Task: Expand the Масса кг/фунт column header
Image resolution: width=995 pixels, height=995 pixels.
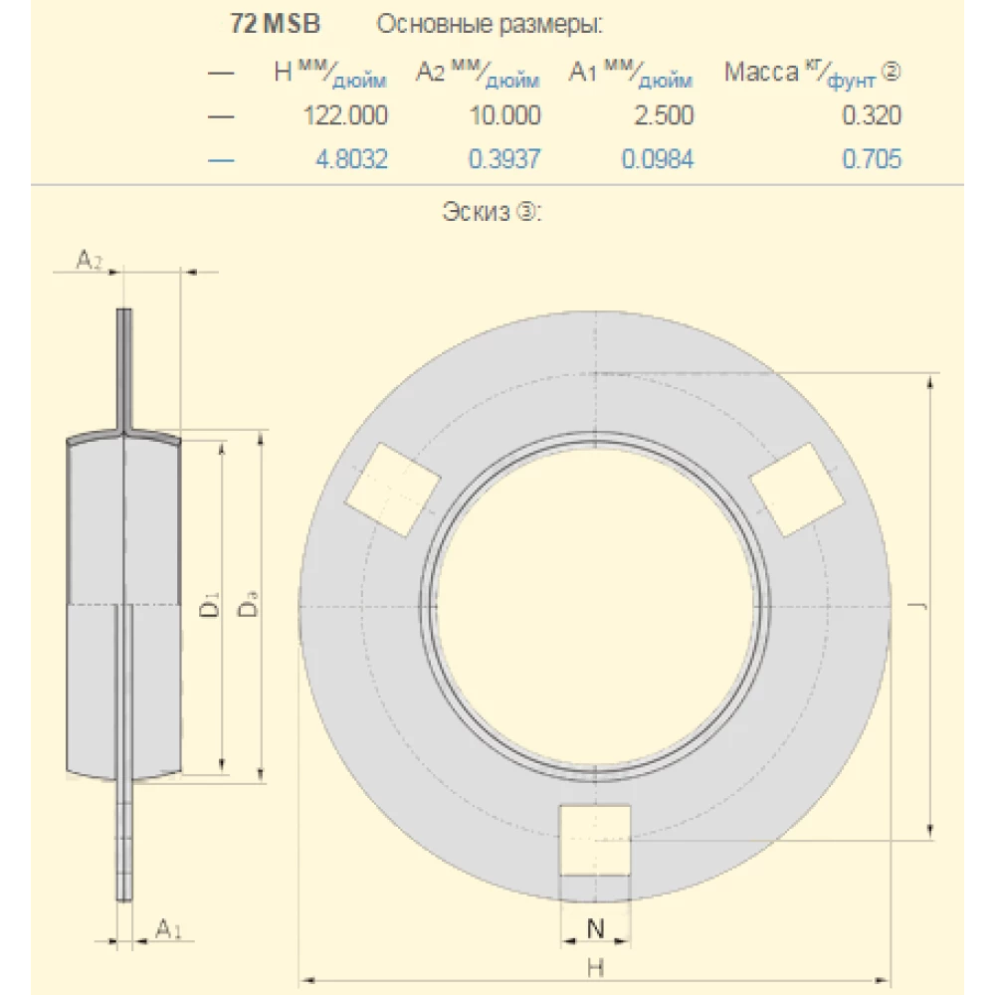Action: [796, 70]
